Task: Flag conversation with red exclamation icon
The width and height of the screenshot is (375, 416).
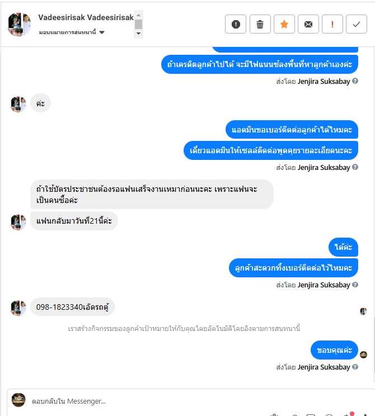Action: coord(332,24)
